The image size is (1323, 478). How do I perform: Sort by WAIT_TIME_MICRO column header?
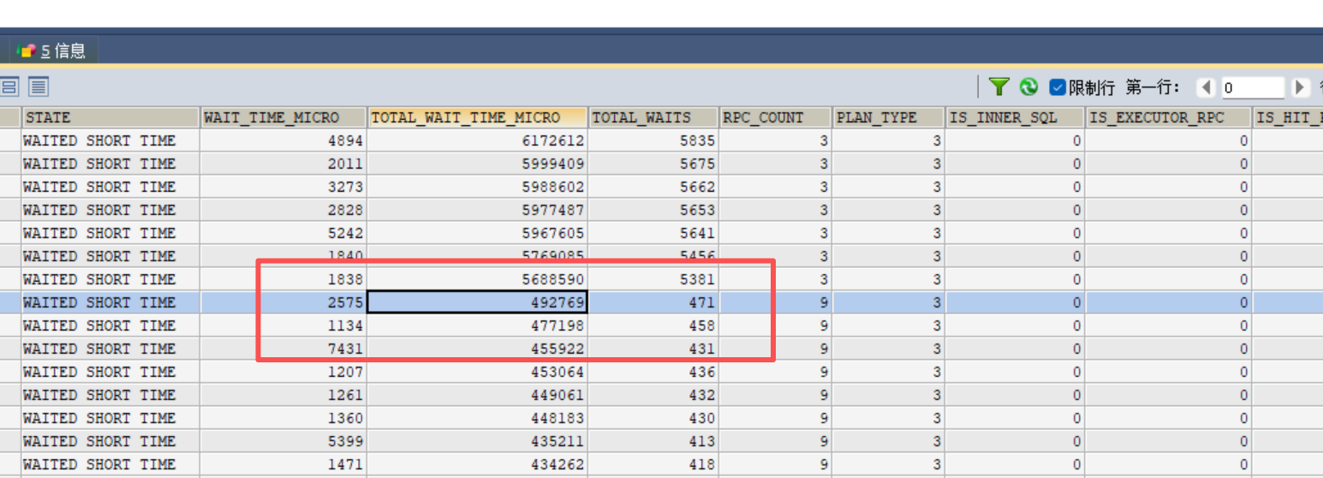click(x=283, y=117)
